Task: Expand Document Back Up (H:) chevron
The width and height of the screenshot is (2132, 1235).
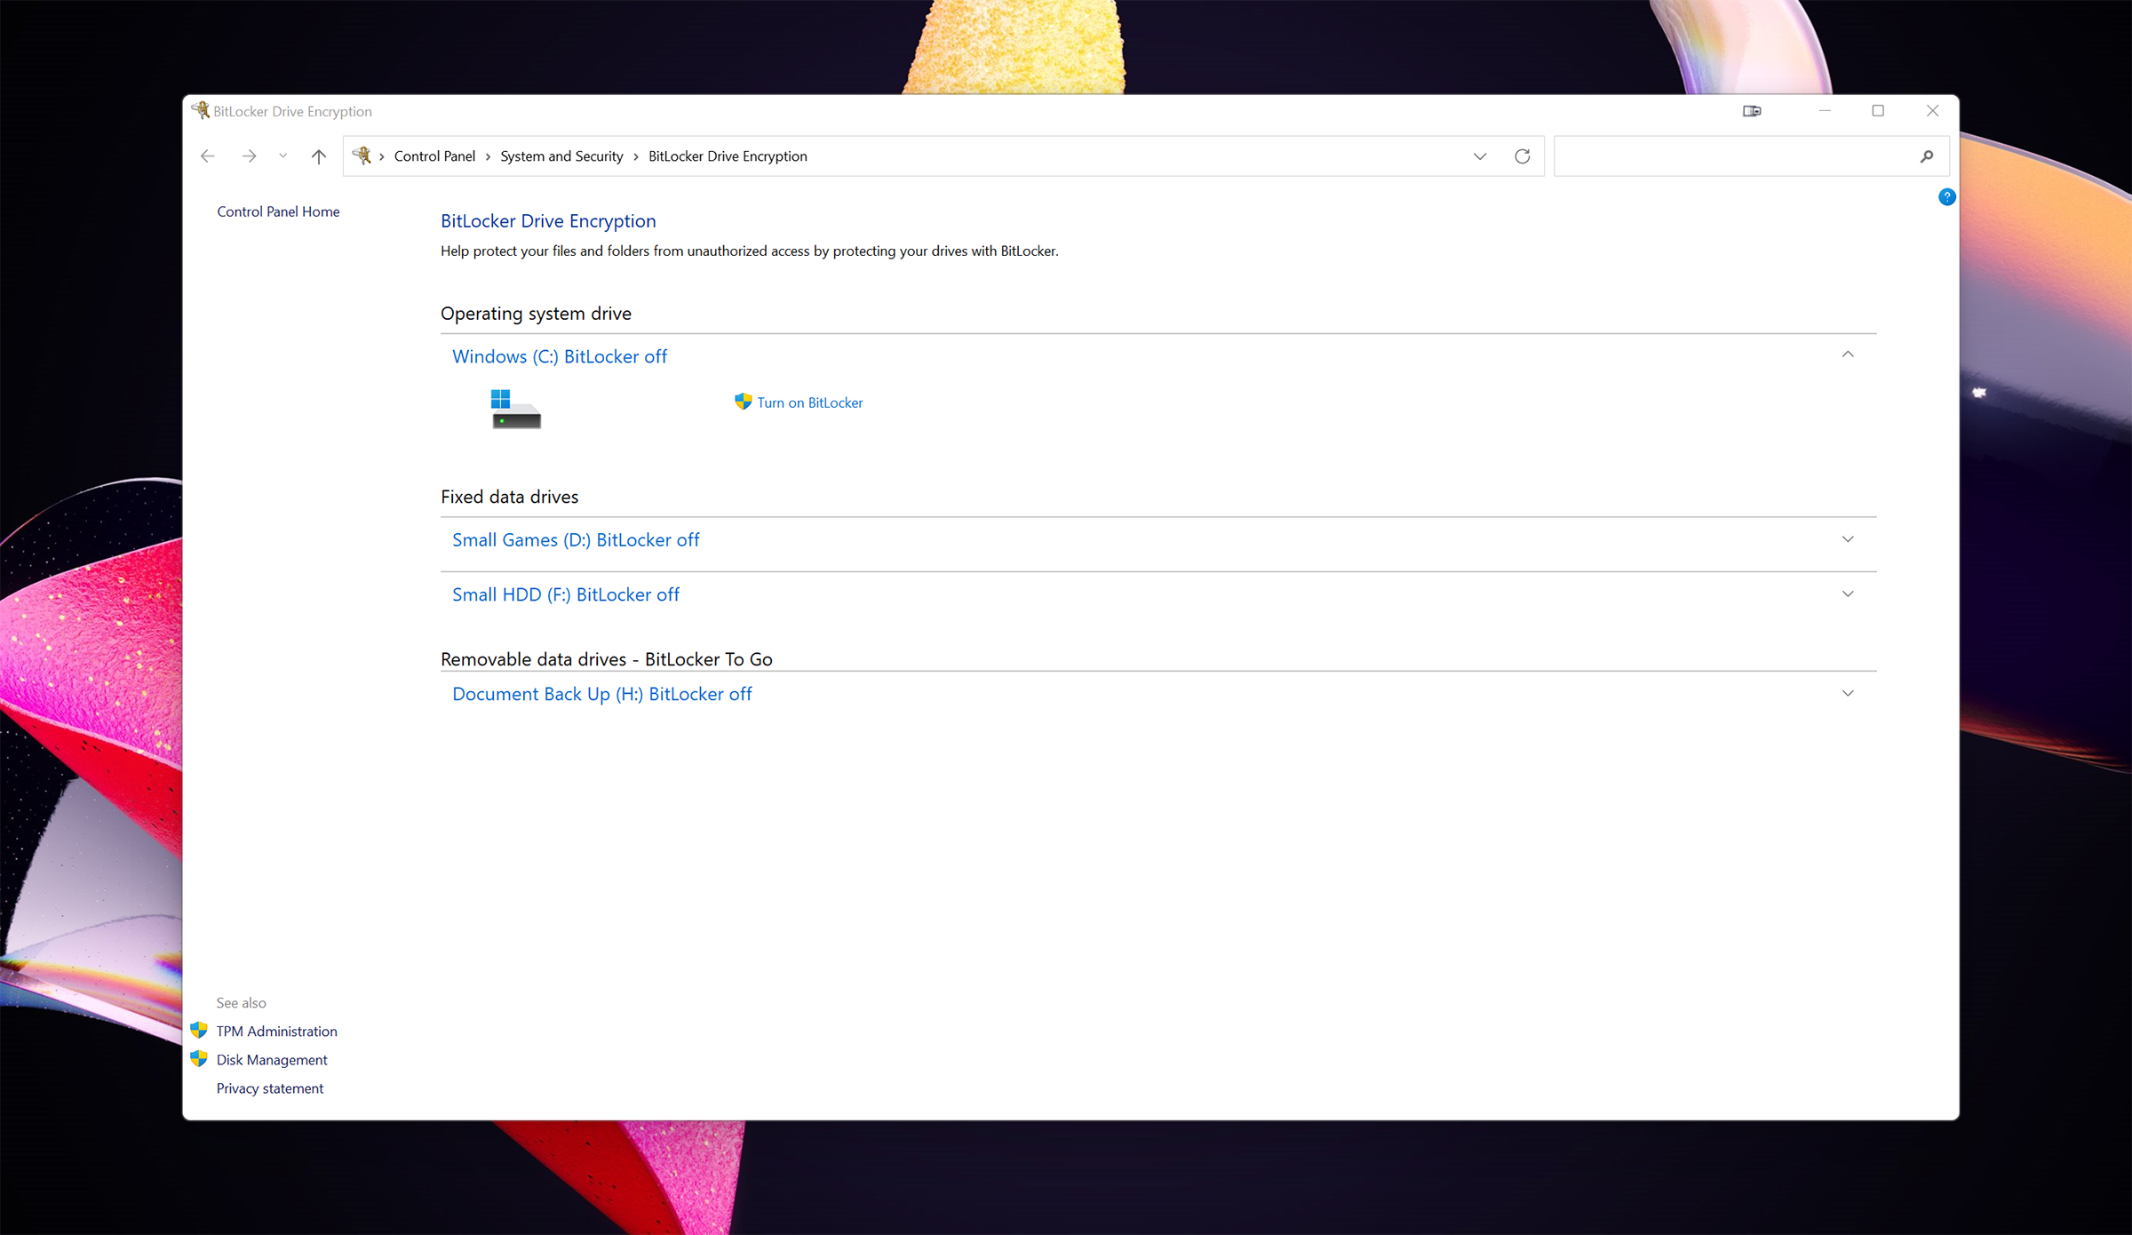Action: point(1848,694)
